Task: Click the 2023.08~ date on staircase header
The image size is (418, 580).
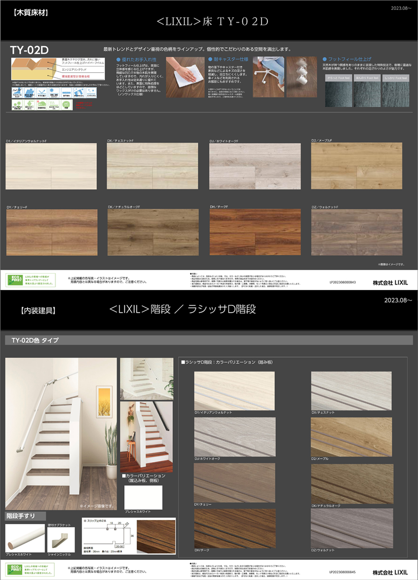Action: tap(398, 300)
